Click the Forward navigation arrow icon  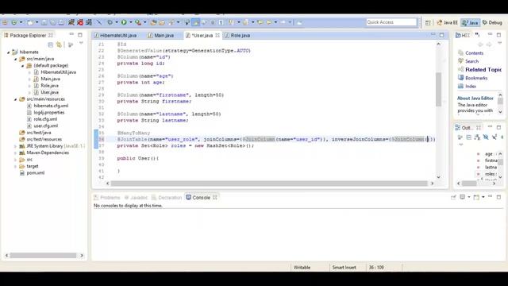pyautogui.click(x=283, y=22)
